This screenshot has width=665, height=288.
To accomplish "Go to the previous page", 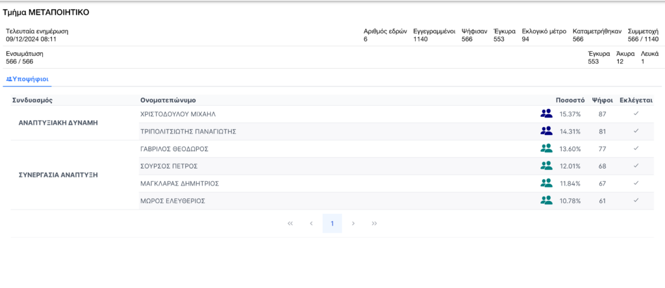I will pos(312,224).
